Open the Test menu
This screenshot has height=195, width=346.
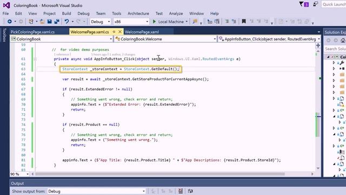pyautogui.click(x=159, y=14)
